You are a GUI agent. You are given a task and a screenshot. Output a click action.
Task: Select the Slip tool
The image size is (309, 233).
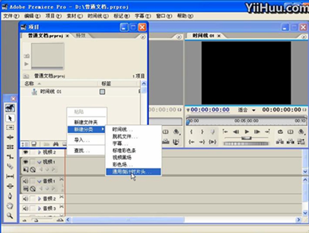click(x=10, y=176)
